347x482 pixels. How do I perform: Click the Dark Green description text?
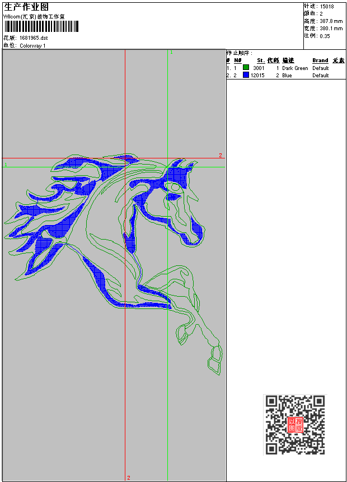pos(295,68)
